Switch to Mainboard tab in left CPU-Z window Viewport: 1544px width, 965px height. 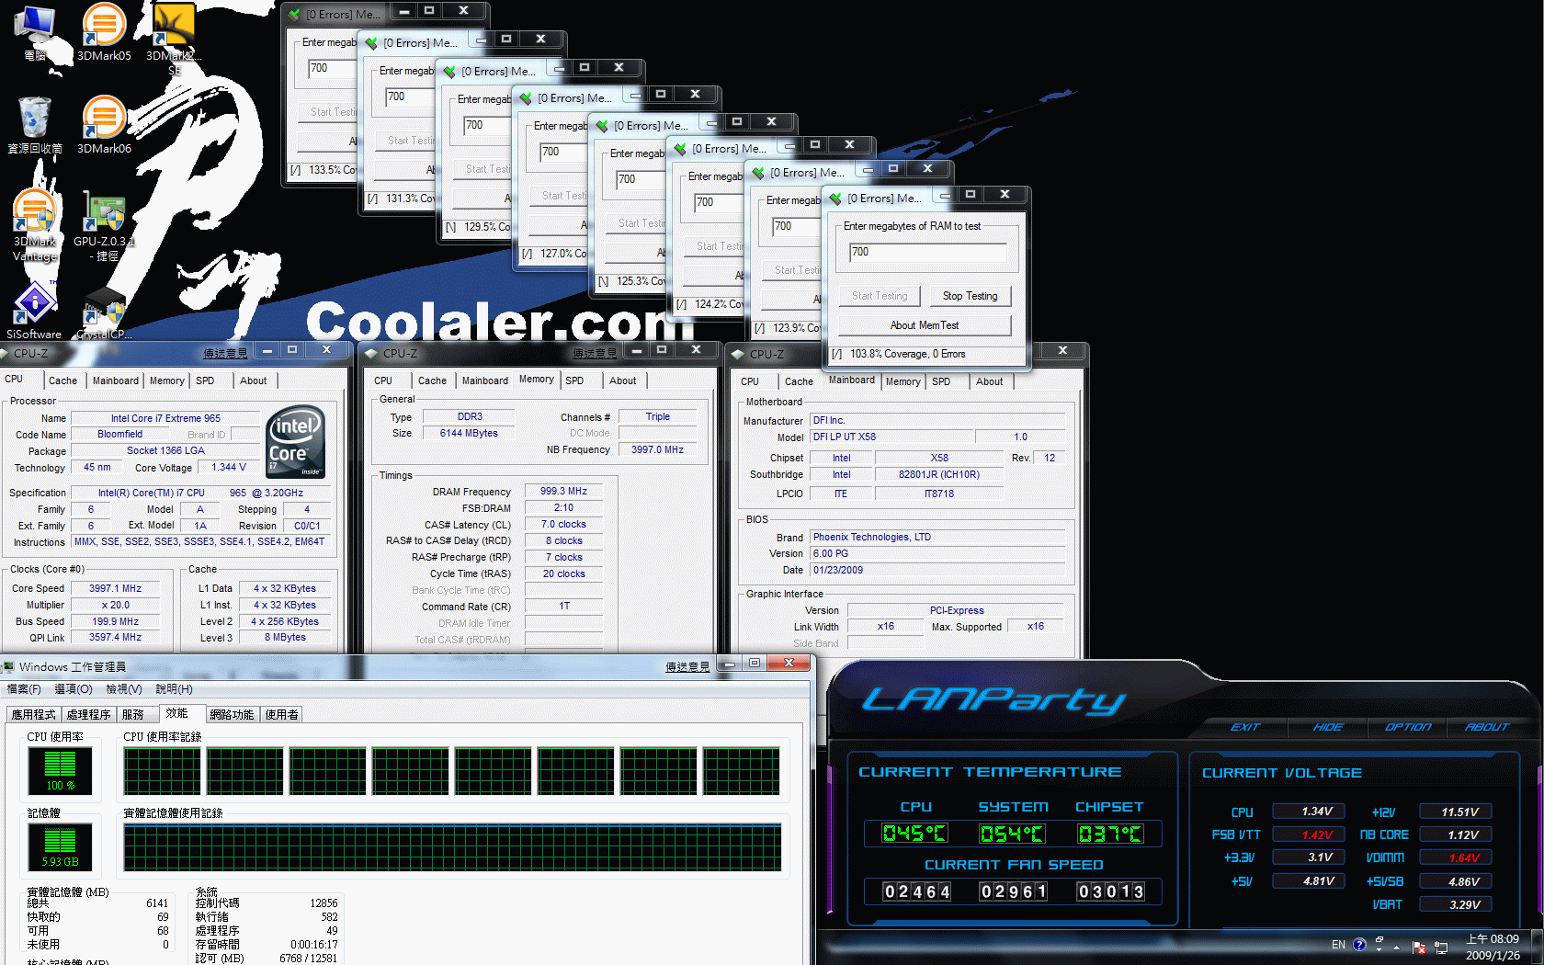click(x=115, y=380)
